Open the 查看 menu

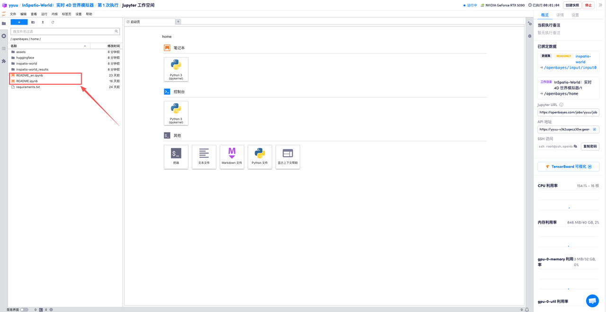pos(34,14)
